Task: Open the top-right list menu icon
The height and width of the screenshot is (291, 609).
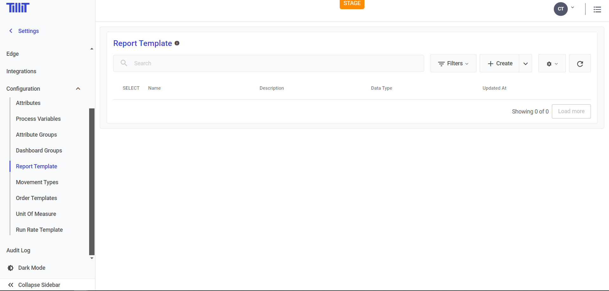Action: click(x=597, y=10)
